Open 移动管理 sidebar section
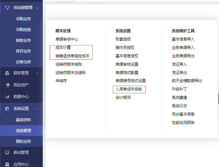Screen dimensions: 219x167 click(21, 152)
